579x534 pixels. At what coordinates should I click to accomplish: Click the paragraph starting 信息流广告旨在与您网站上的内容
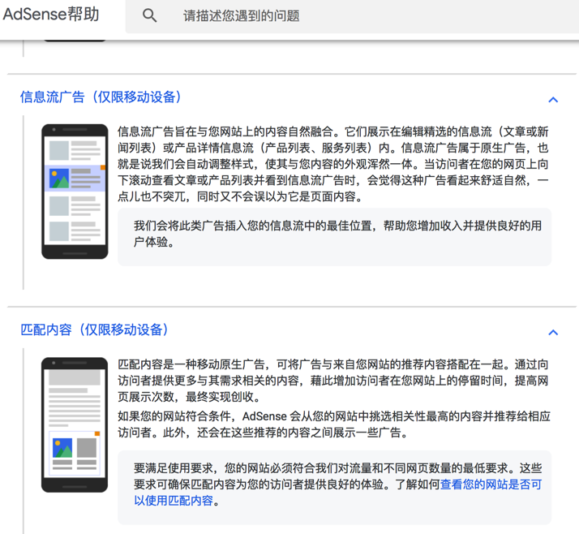pyautogui.click(x=333, y=164)
